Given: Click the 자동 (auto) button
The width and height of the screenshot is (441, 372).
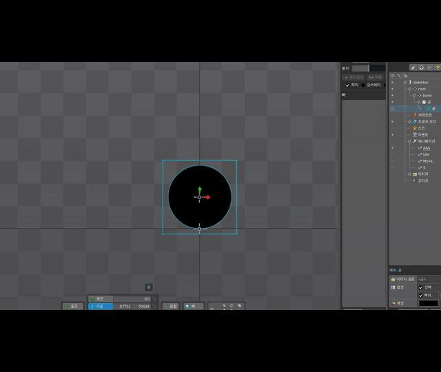Looking at the screenshot, I should (375, 77).
